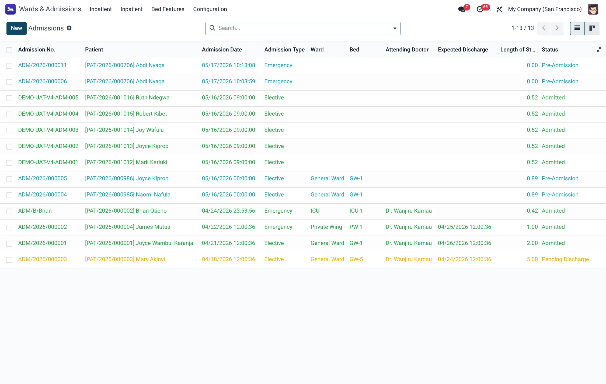Go to next page of records
This screenshot has height=384, width=606.
(x=557, y=28)
